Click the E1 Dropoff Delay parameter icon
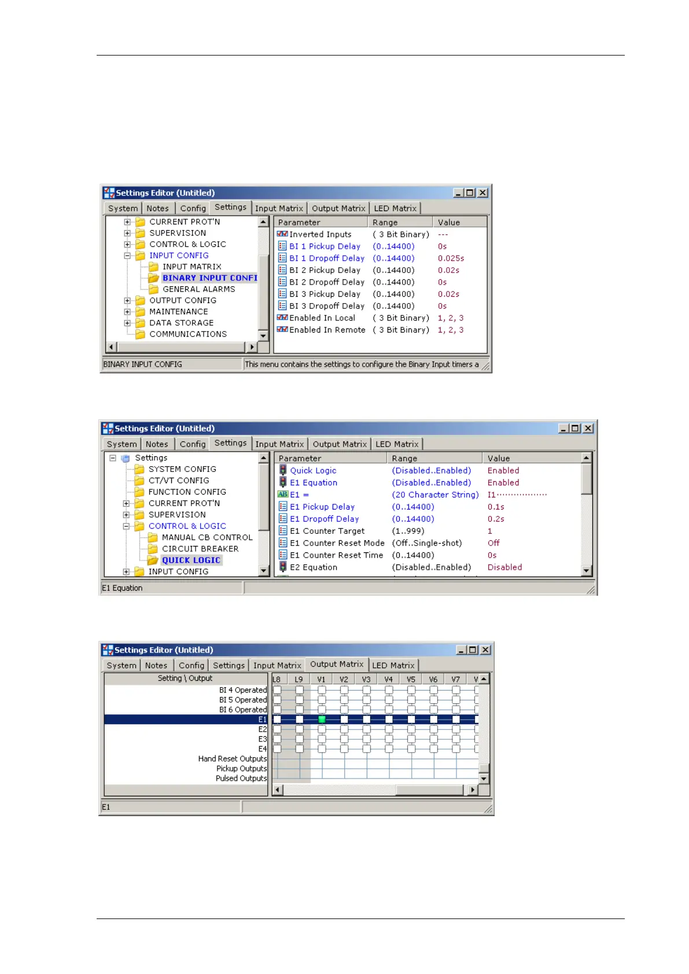Image resolution: width=689 pixels, height=974 pixels. 283,519
